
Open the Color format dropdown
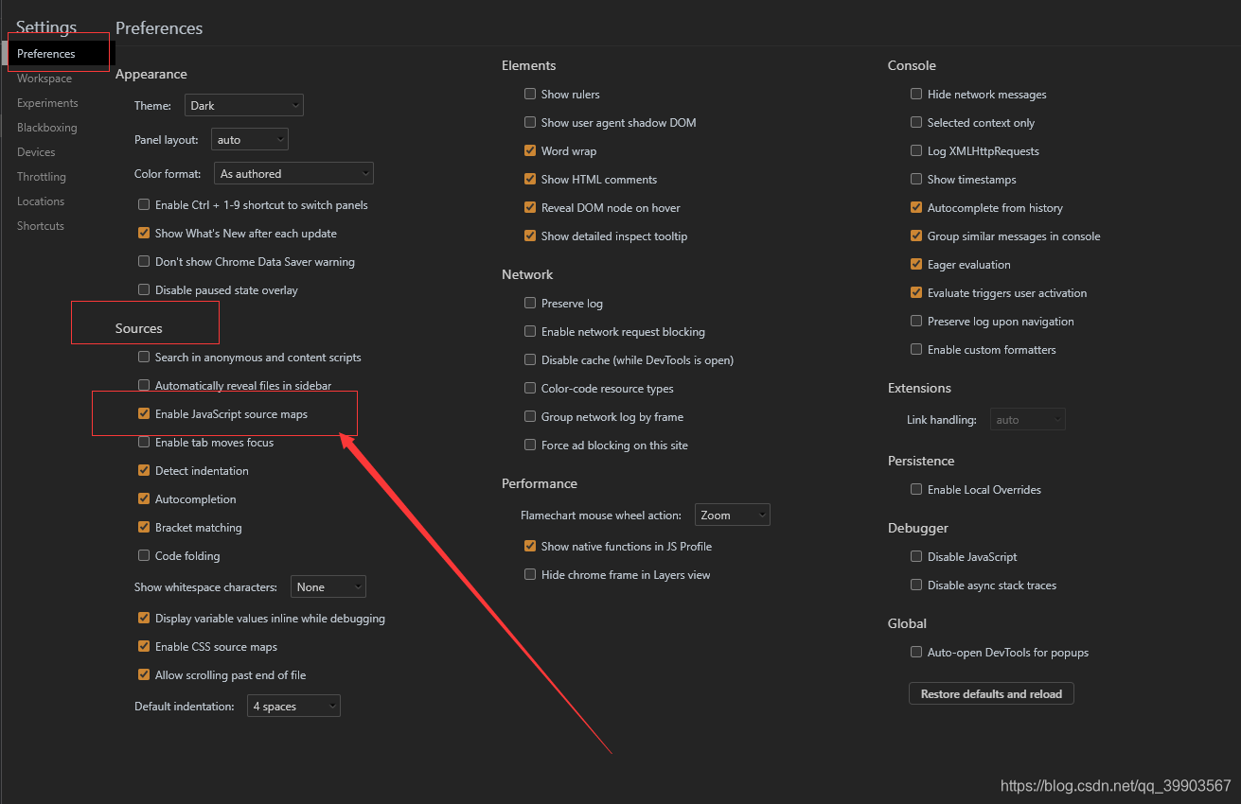coord(294,173)
